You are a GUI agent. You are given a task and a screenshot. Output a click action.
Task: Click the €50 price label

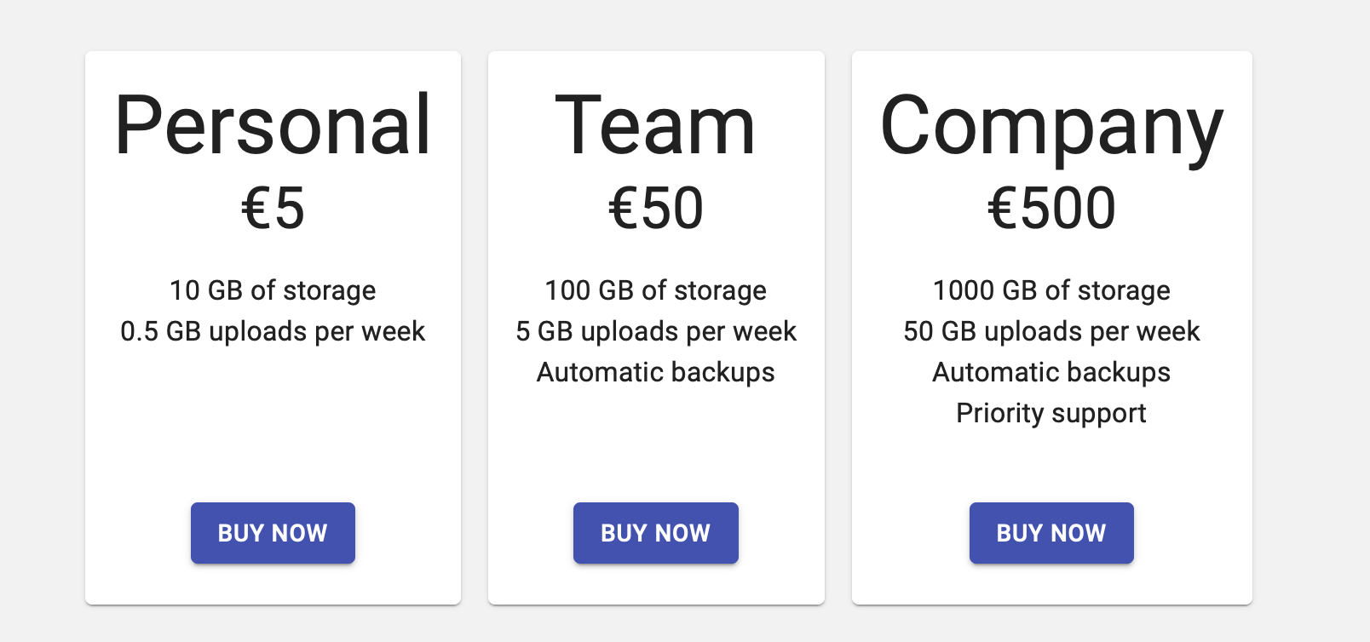tap(655, 209)
